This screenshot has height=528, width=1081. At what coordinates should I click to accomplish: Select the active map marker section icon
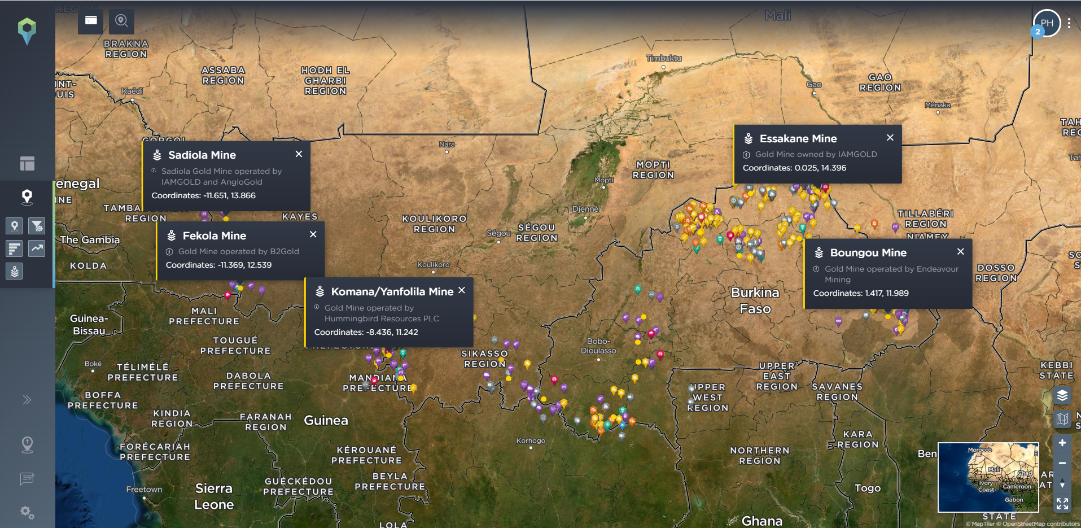(x=27, y=197)
